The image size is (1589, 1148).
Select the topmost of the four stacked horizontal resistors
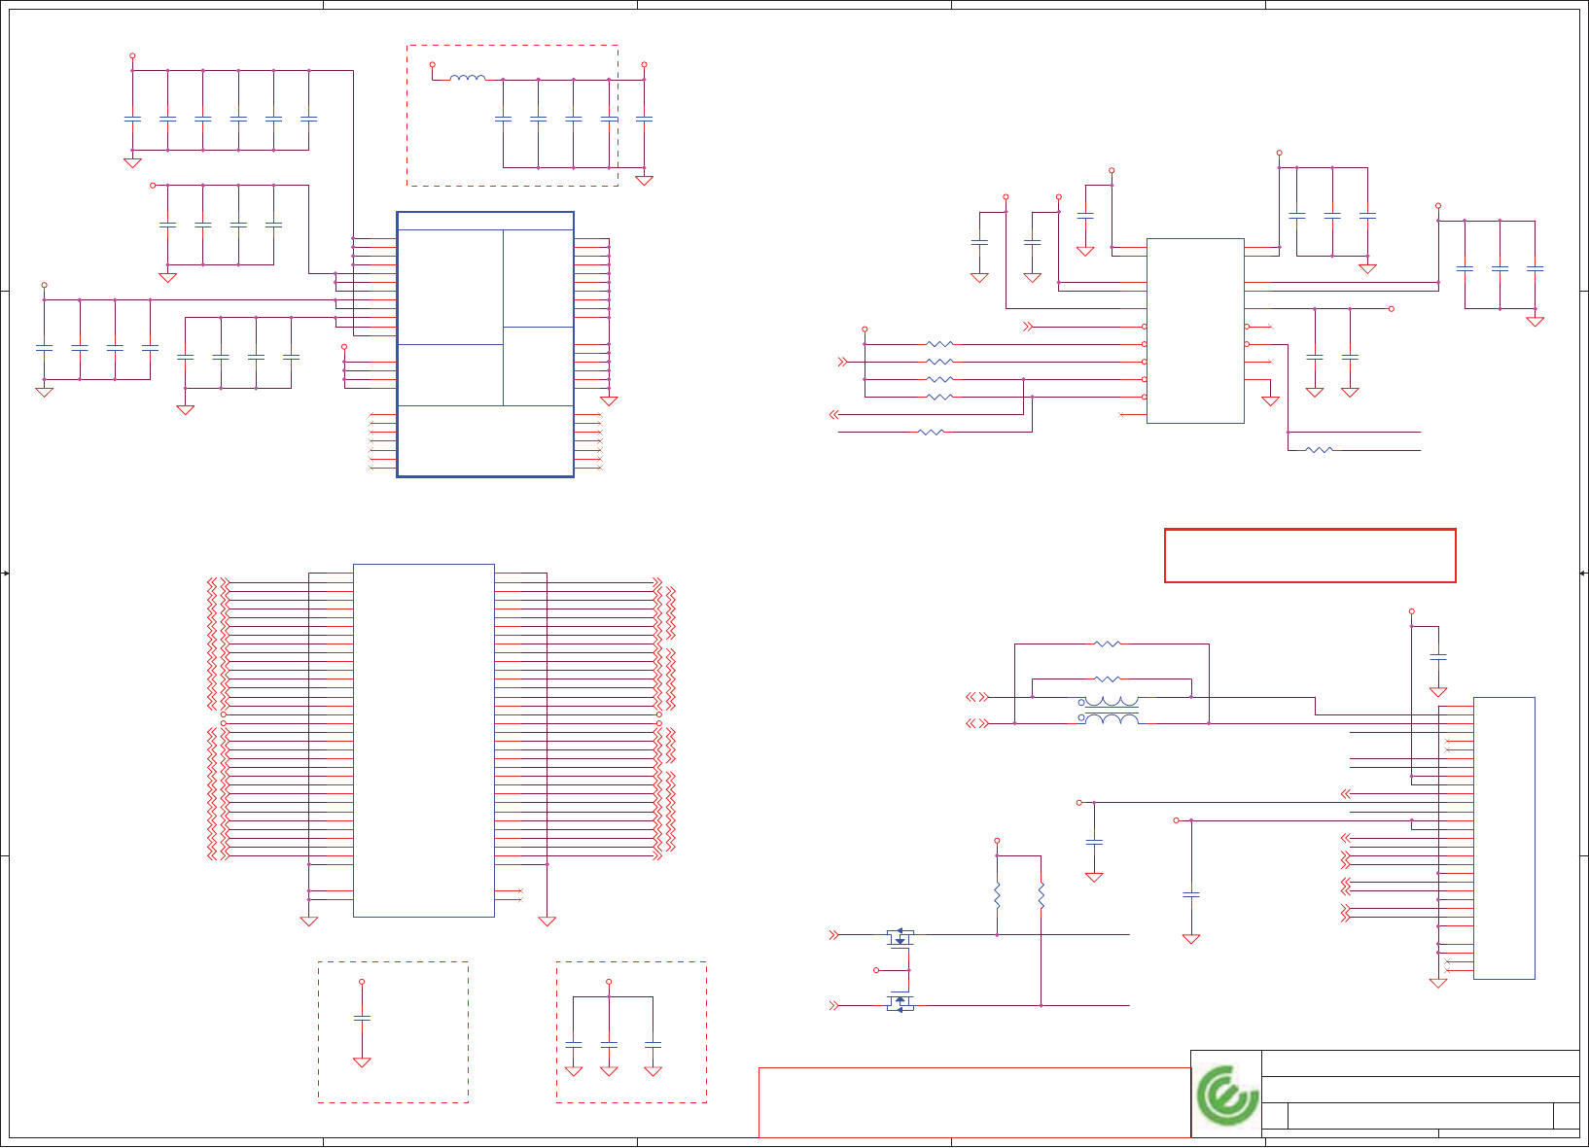pyautogui.click(x=939, y=344)
